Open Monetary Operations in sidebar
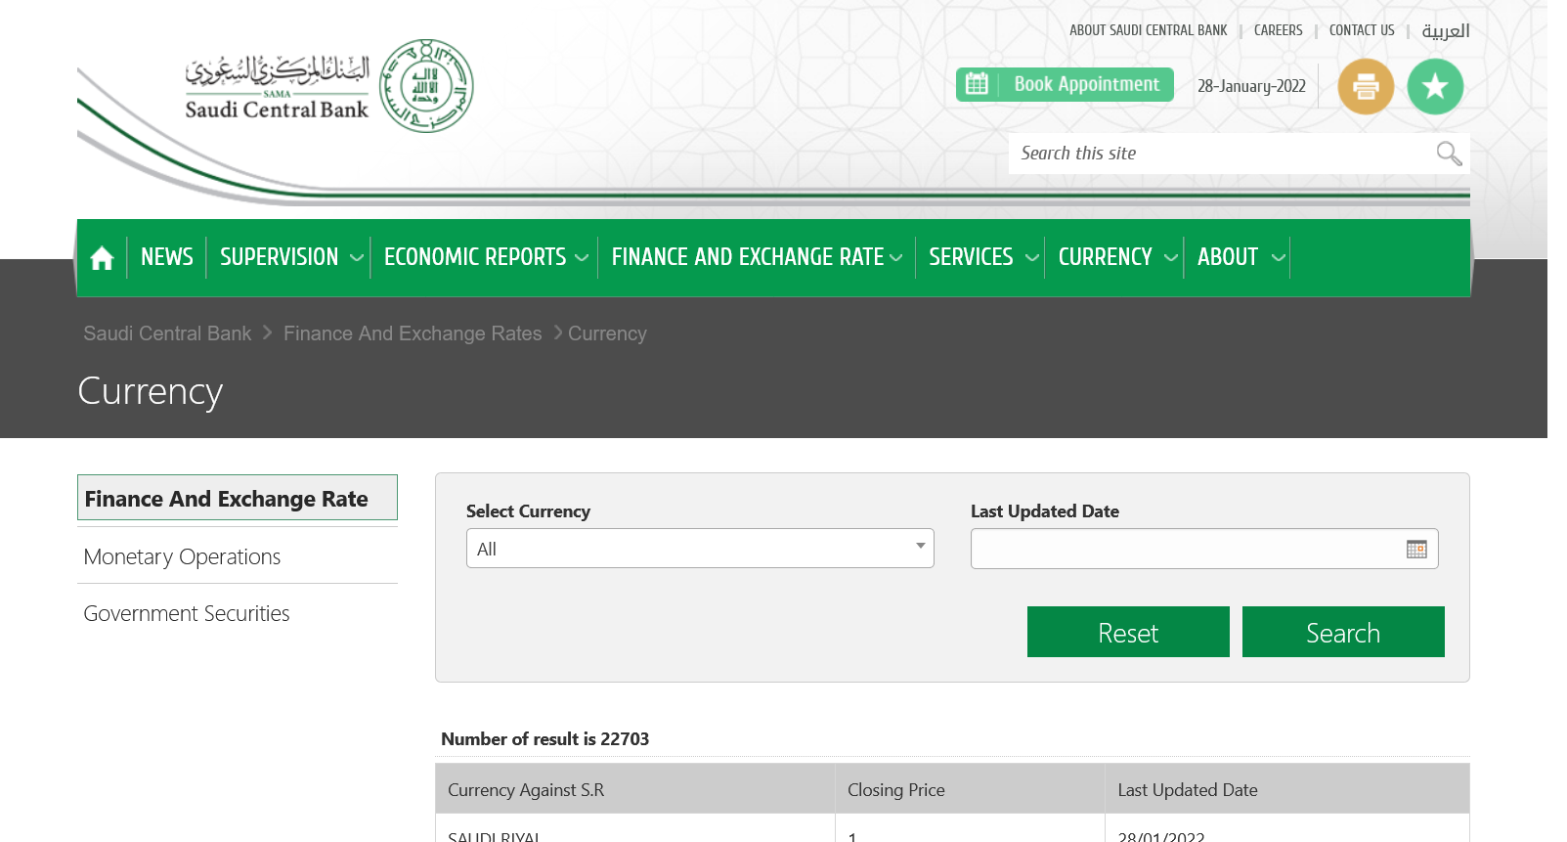The height and width of the screenshot is (842, 1567). (x=183, y=557)
